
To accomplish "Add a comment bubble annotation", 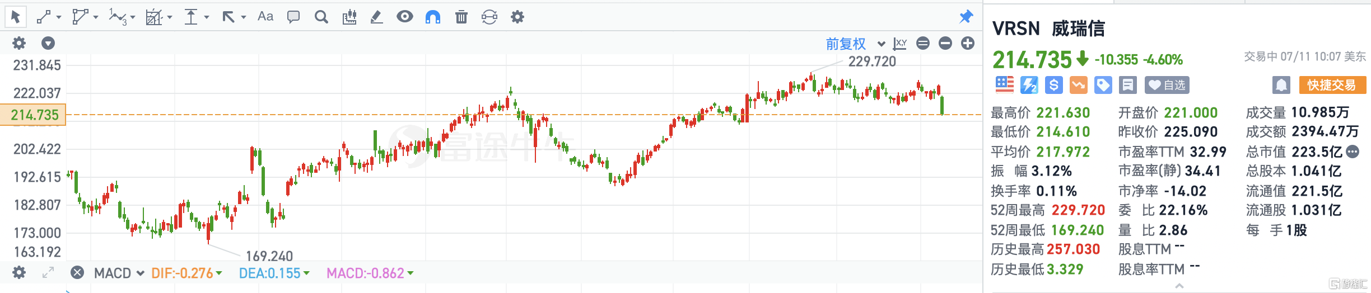I will pyautogui.click(x=293, y=17).
